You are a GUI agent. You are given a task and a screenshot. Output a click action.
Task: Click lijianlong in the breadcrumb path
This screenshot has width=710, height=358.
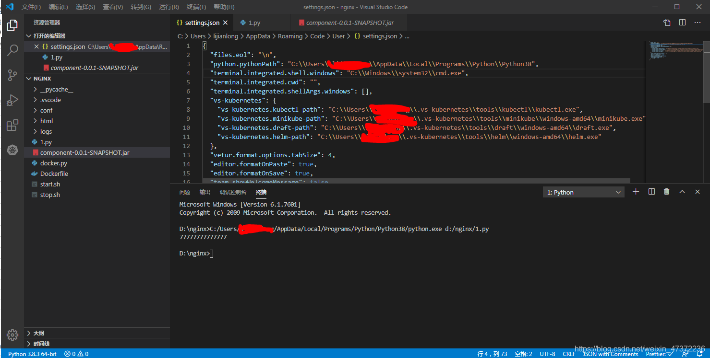[x=226, y=36]
